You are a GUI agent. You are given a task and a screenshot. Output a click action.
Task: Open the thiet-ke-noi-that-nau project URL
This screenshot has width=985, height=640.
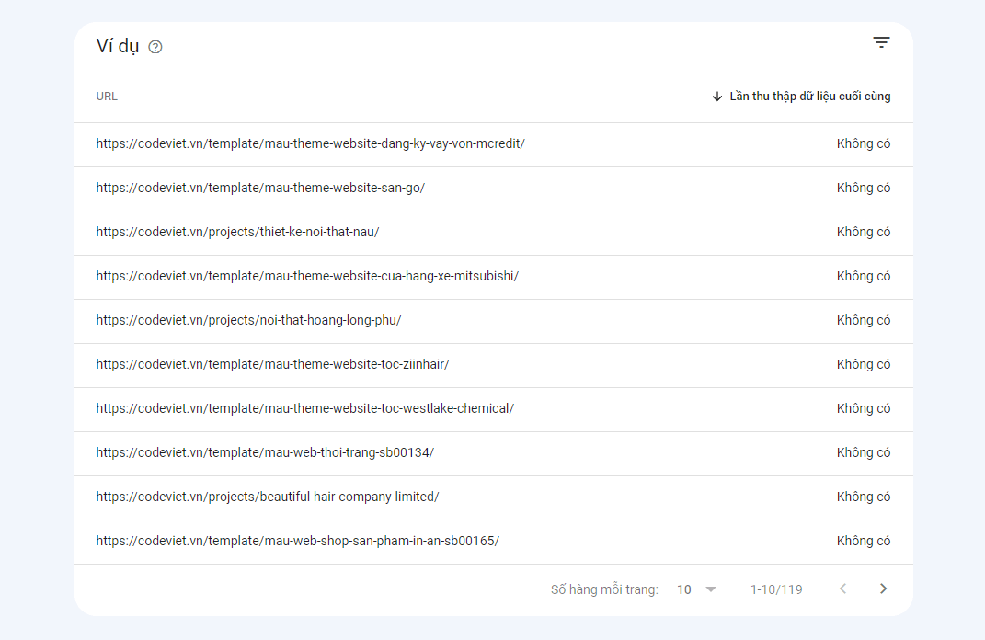[x=237, y=233]
